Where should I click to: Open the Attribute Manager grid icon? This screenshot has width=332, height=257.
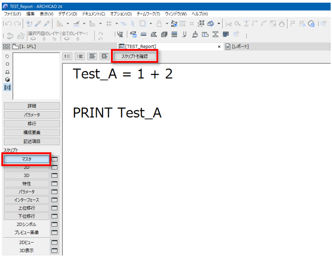coord(225,34)
